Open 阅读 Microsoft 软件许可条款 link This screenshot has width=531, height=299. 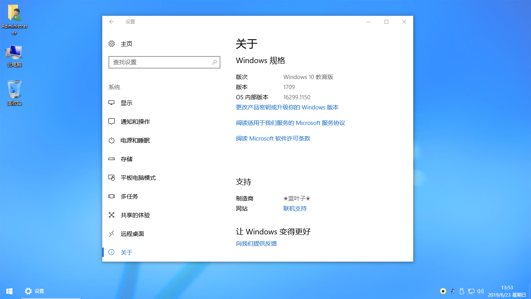(x=273, y=139)
